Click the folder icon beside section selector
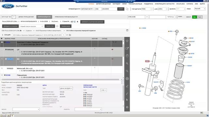 tap(70, 35)
